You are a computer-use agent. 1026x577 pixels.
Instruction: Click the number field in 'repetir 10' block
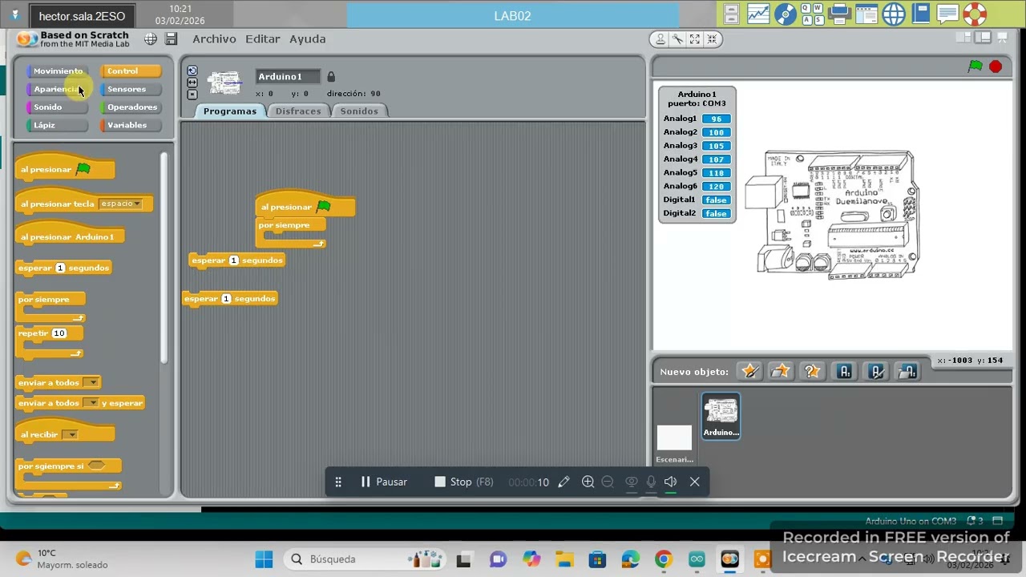59,333
